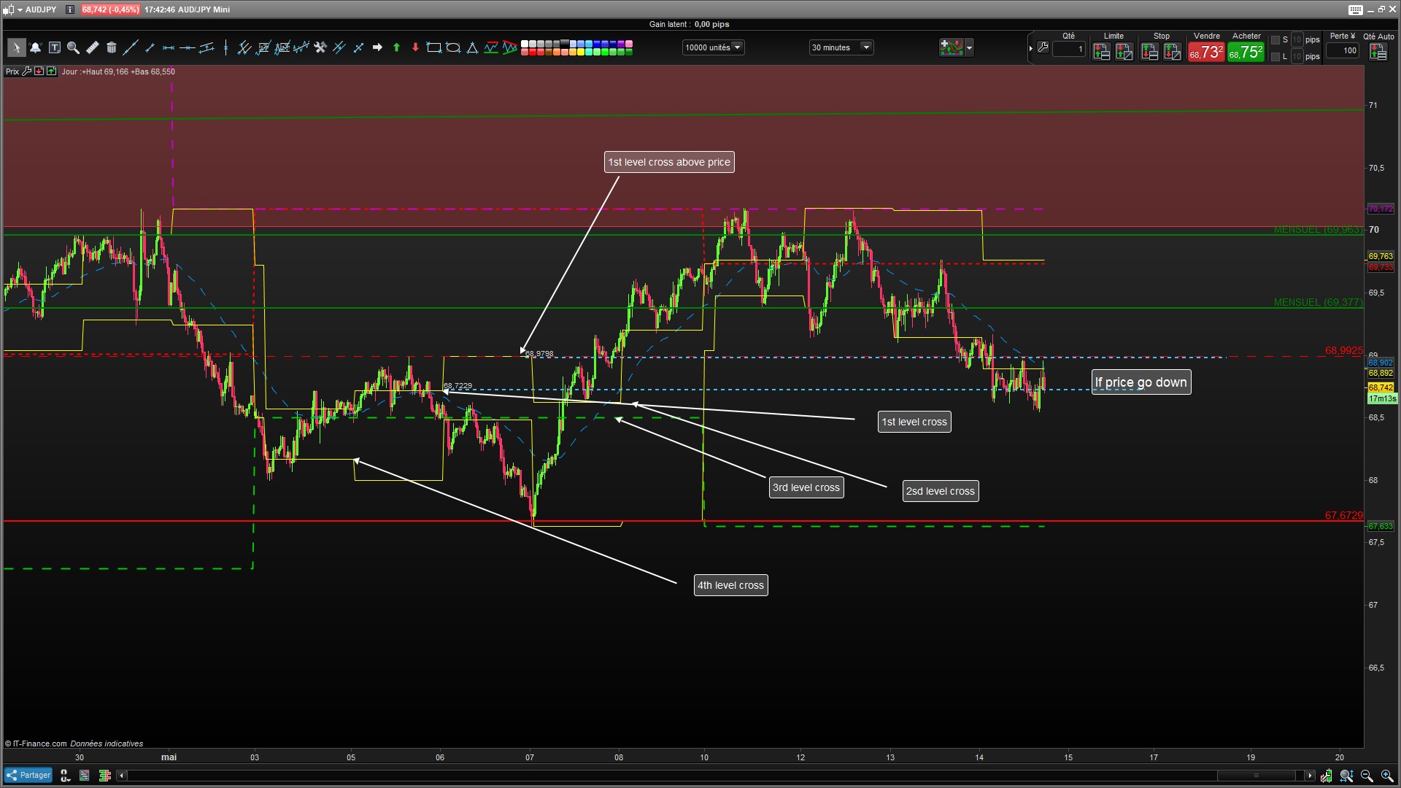Select the text annotation tool
The height and width of the screenshot is (788, 1401).
pyautogui.click(x=55, y=48)
